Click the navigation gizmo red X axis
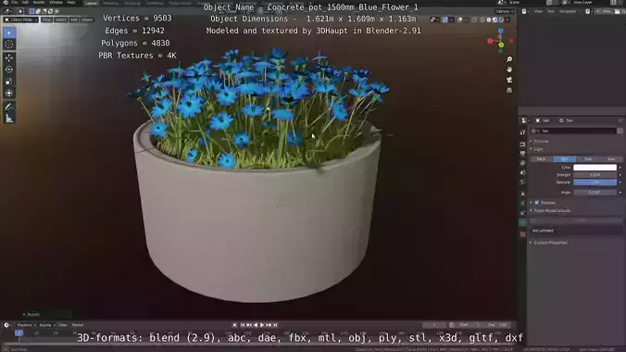Viewport: 626px width, 352px height. (x=490, y=41)
